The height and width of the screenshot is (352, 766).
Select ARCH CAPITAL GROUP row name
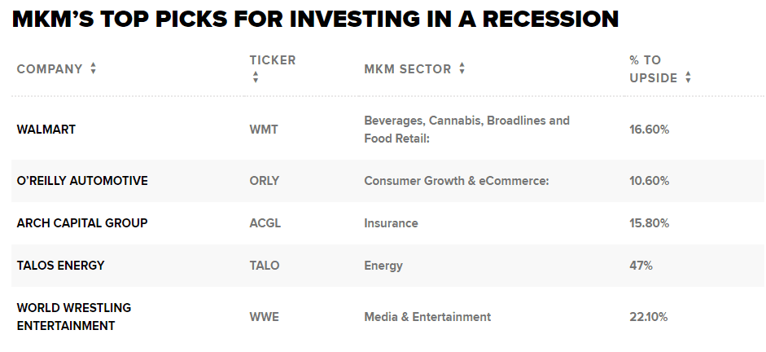[82, 223]
